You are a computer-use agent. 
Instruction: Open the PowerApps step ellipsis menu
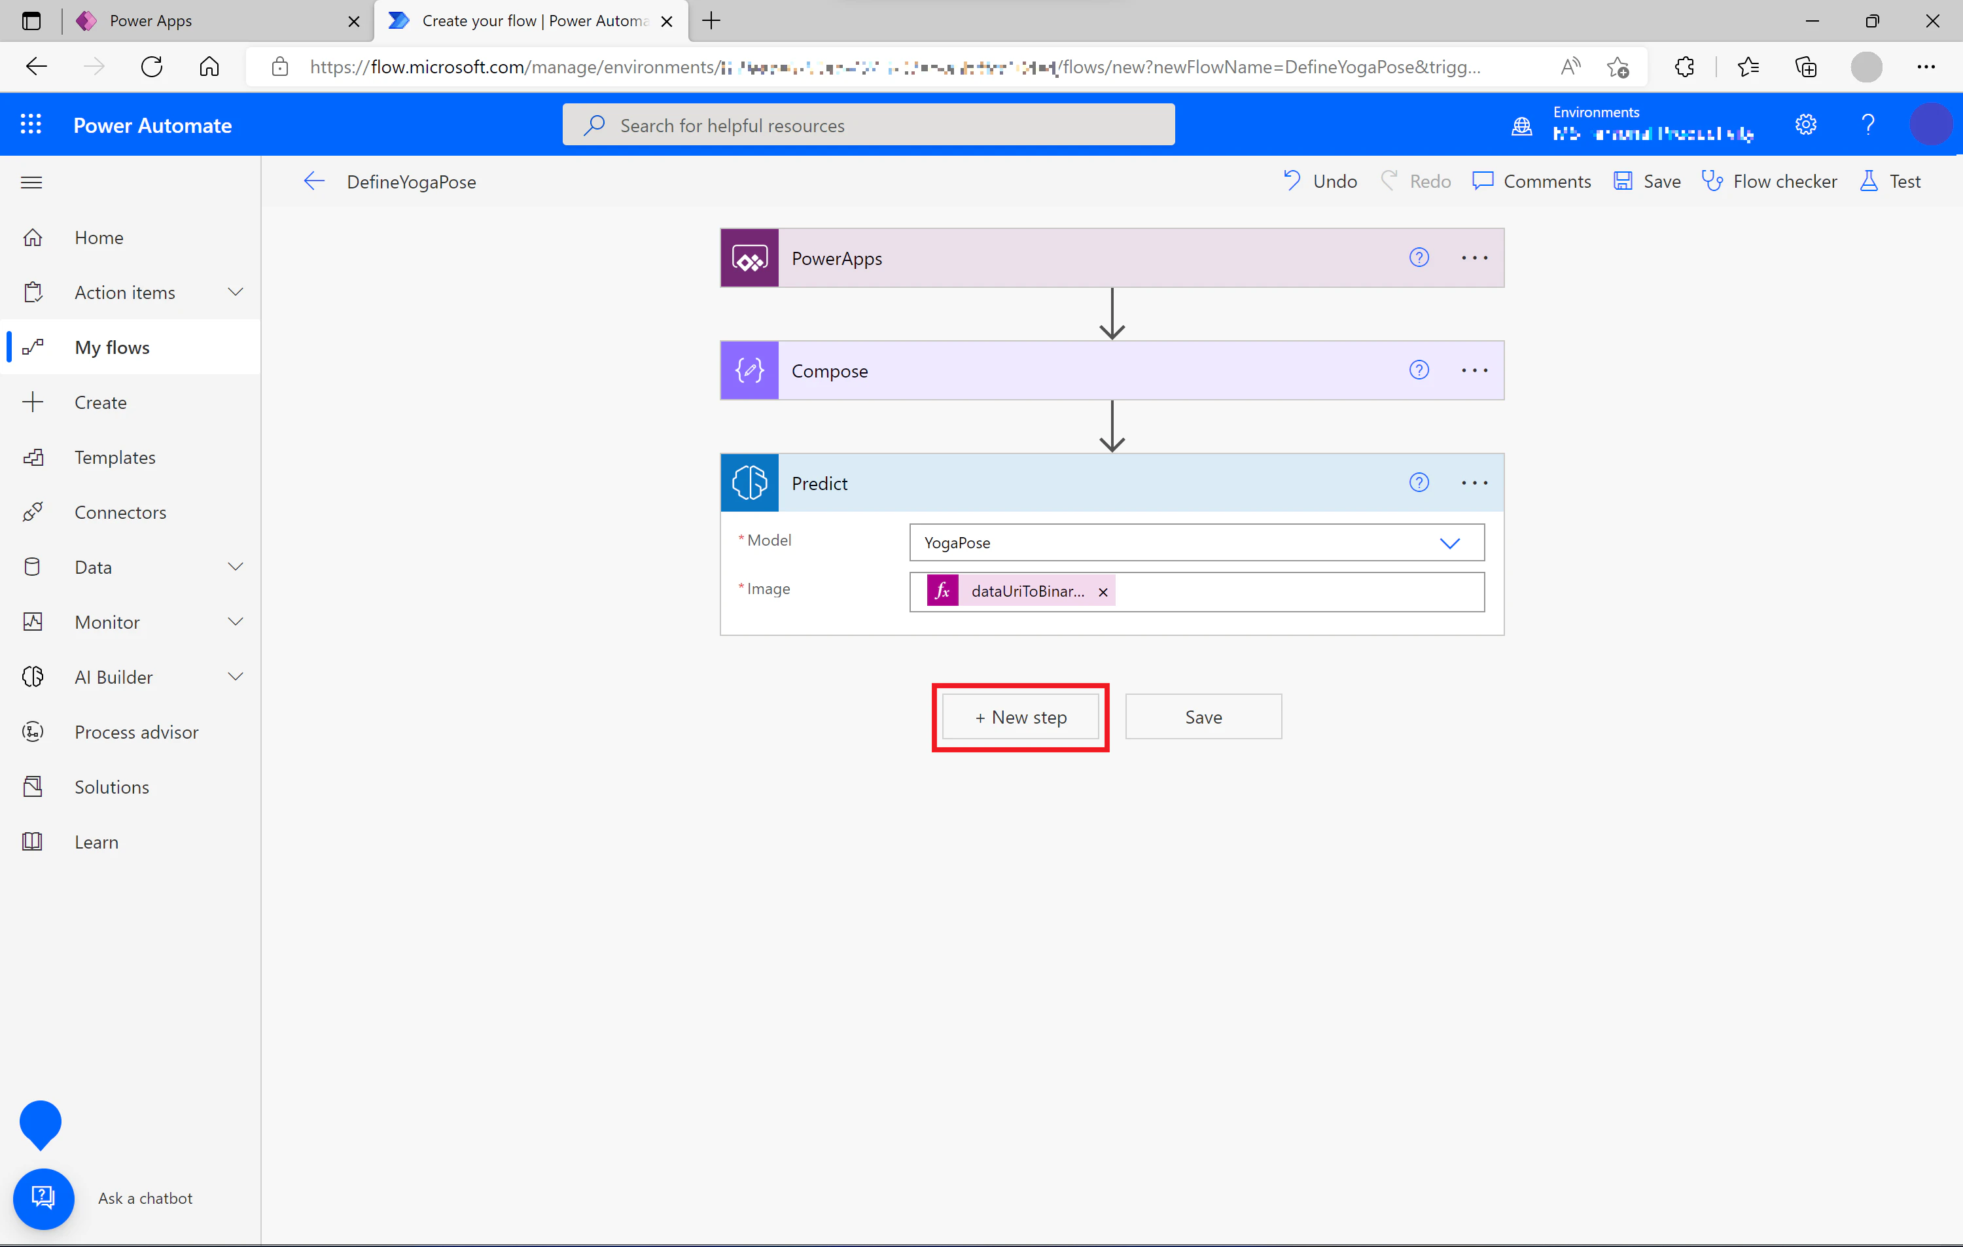click(x=1474, y=258)
